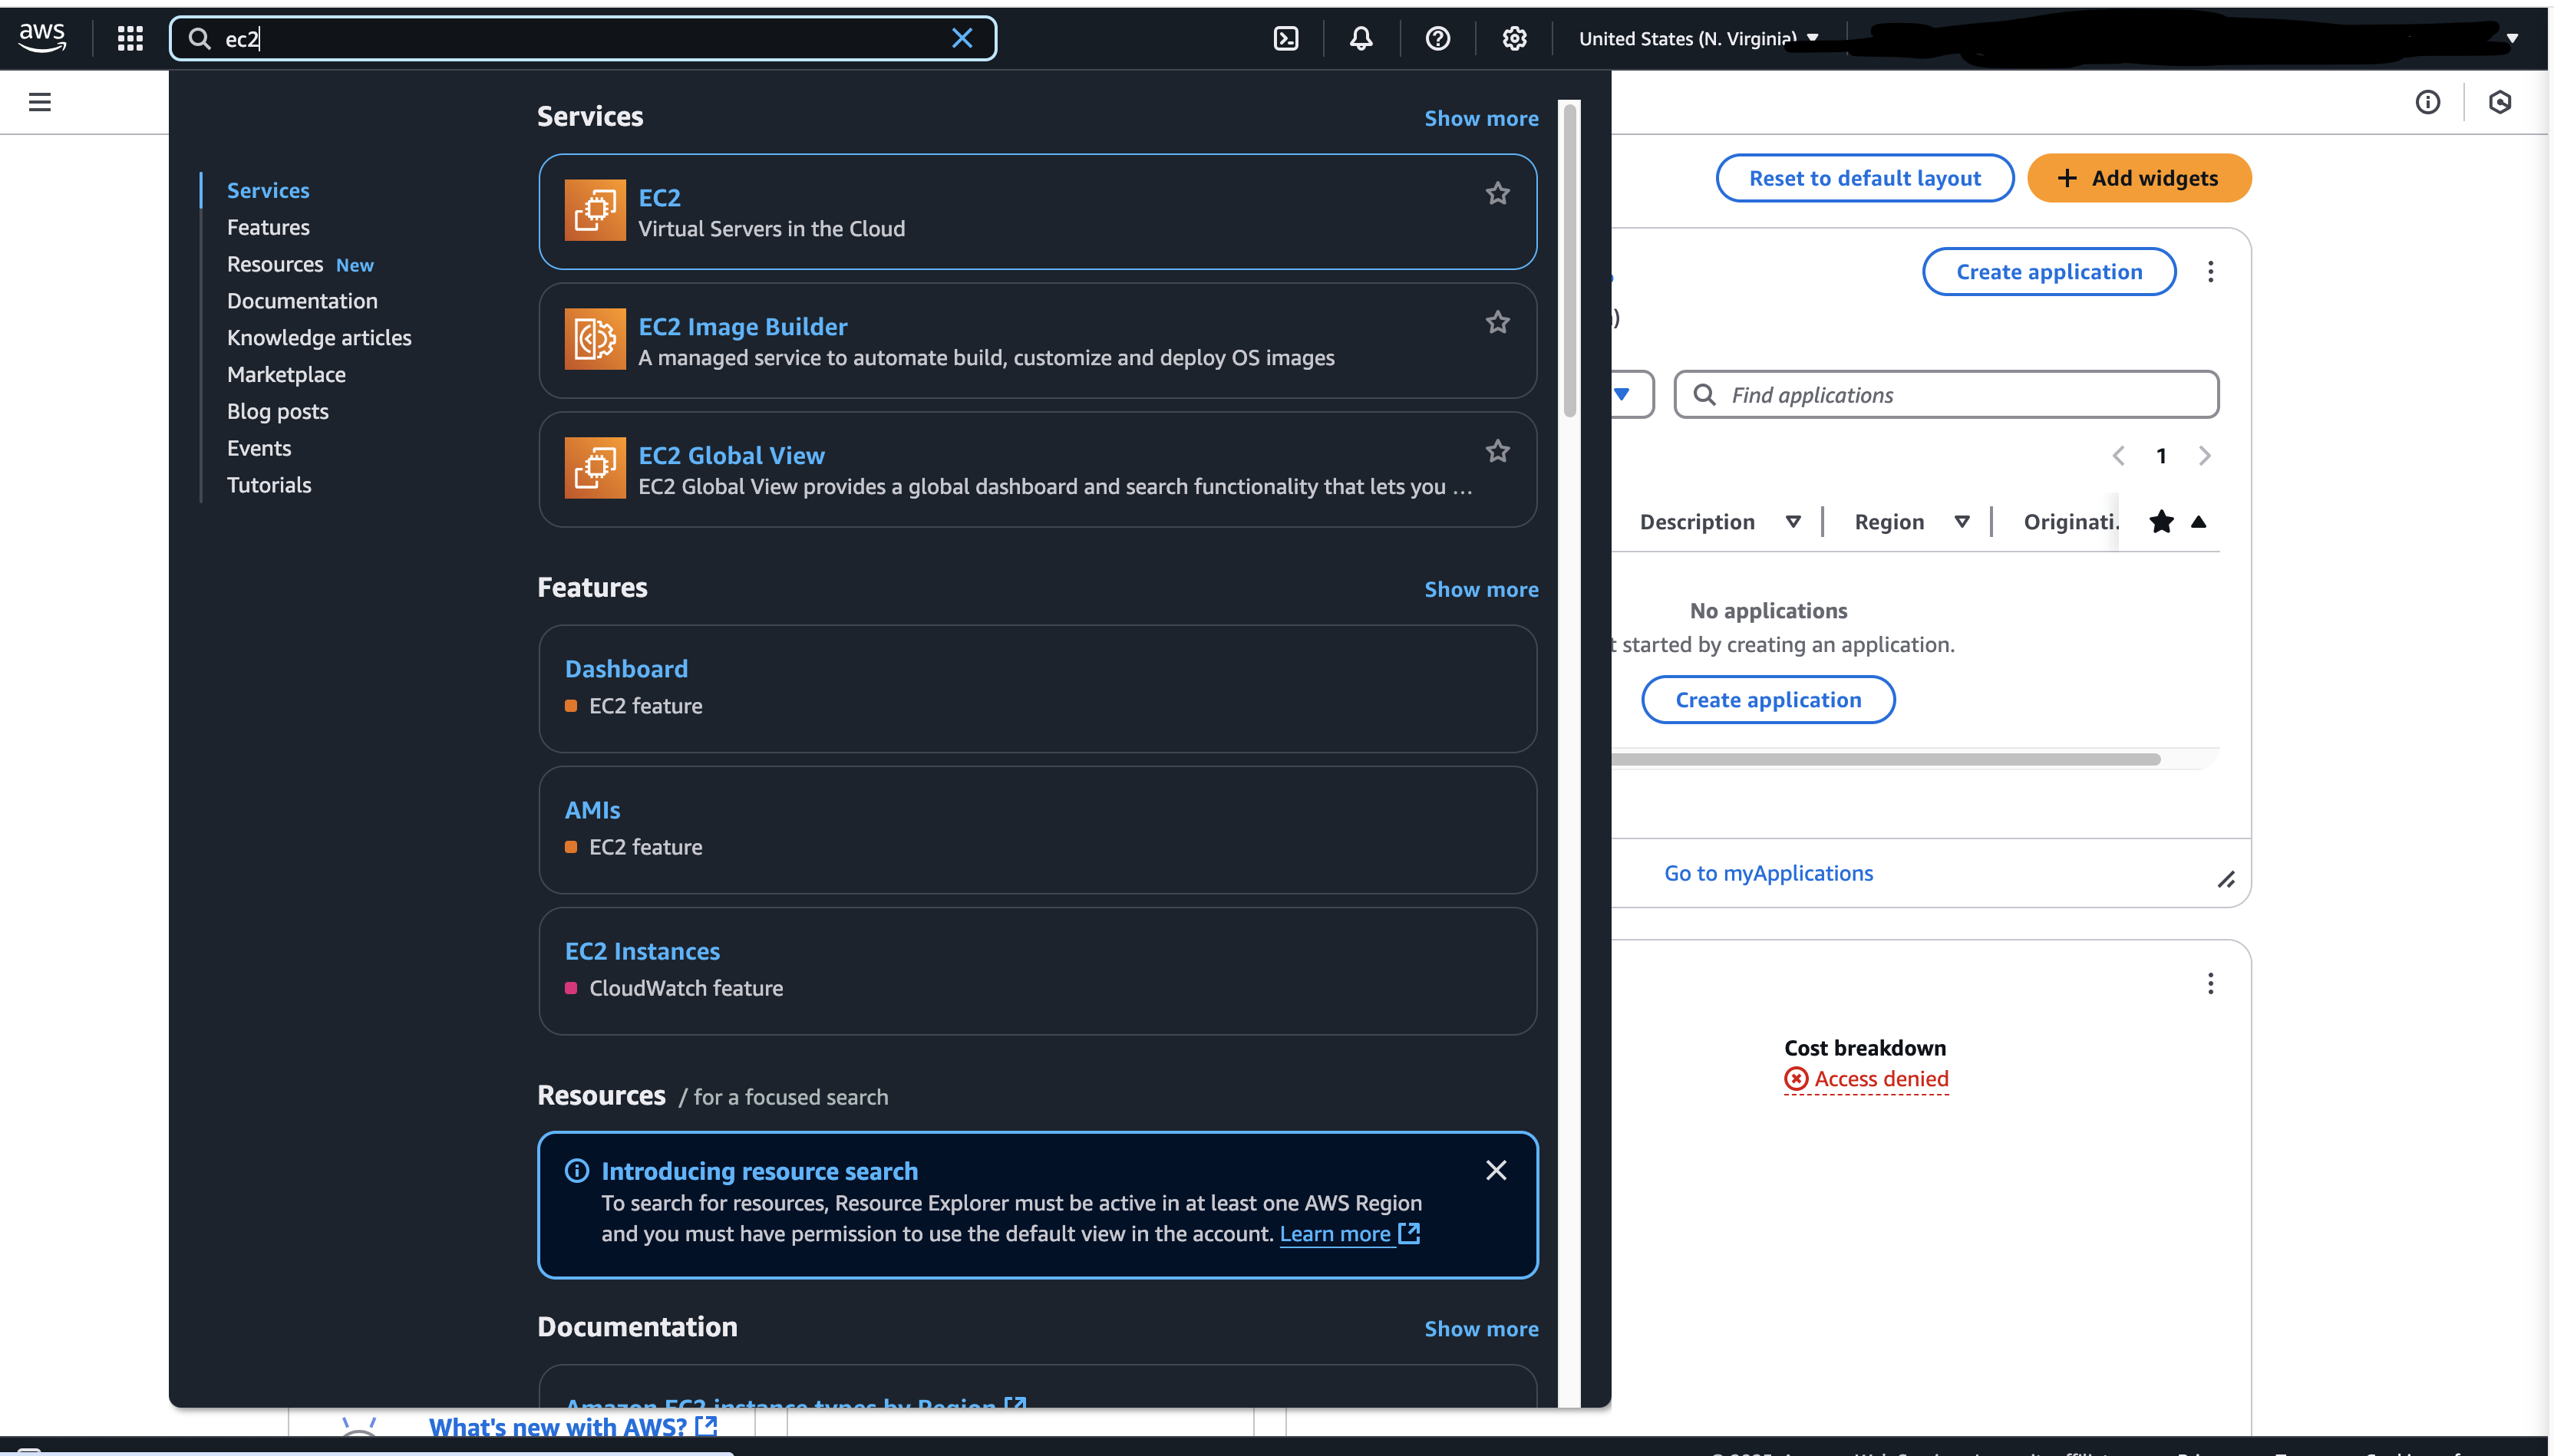Open the services grid menu icon
The height and width of the screenshot is (1456, 2554).
tap(130, 38)
